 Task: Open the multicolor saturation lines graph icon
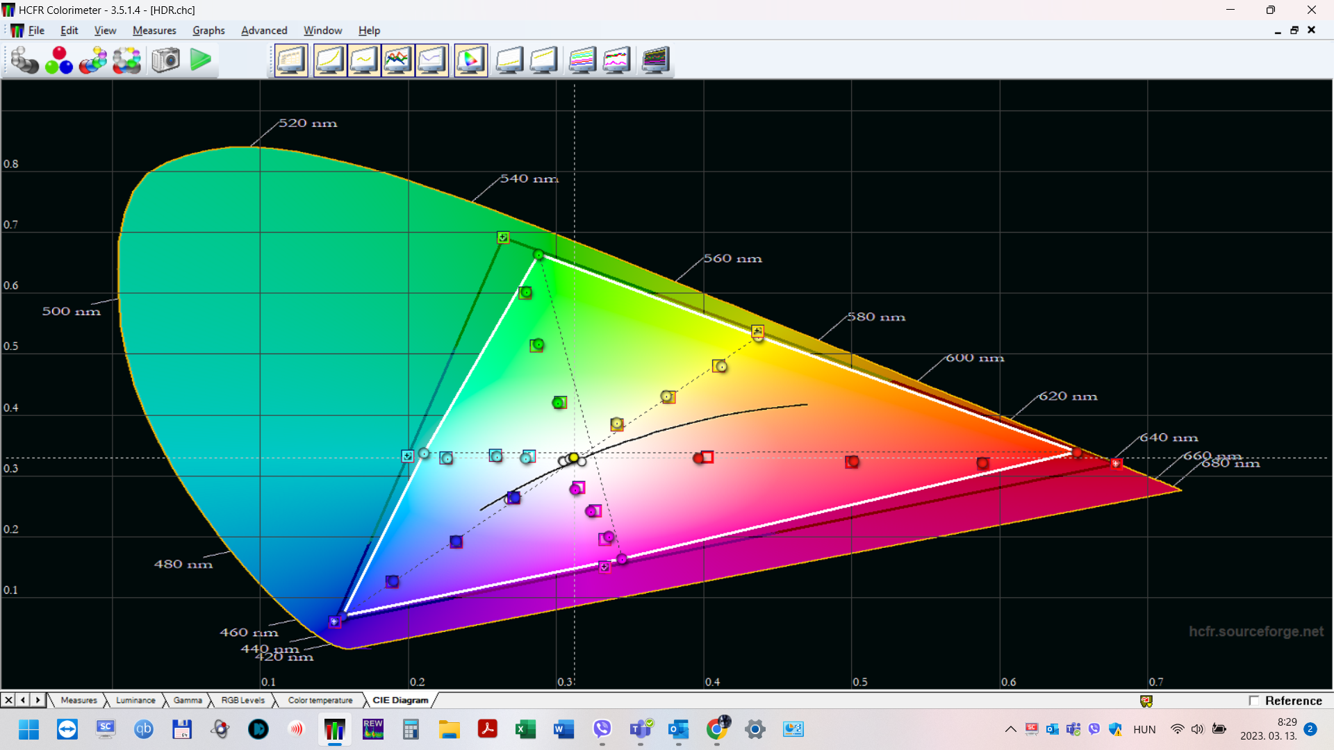582,60
